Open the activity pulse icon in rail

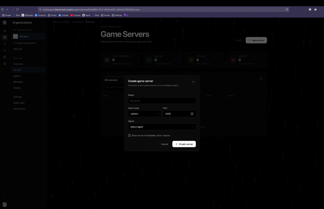click(4, 44)
